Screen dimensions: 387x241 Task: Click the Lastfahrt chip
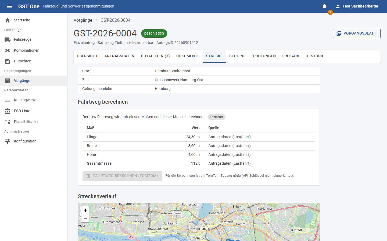pos(216,117)
